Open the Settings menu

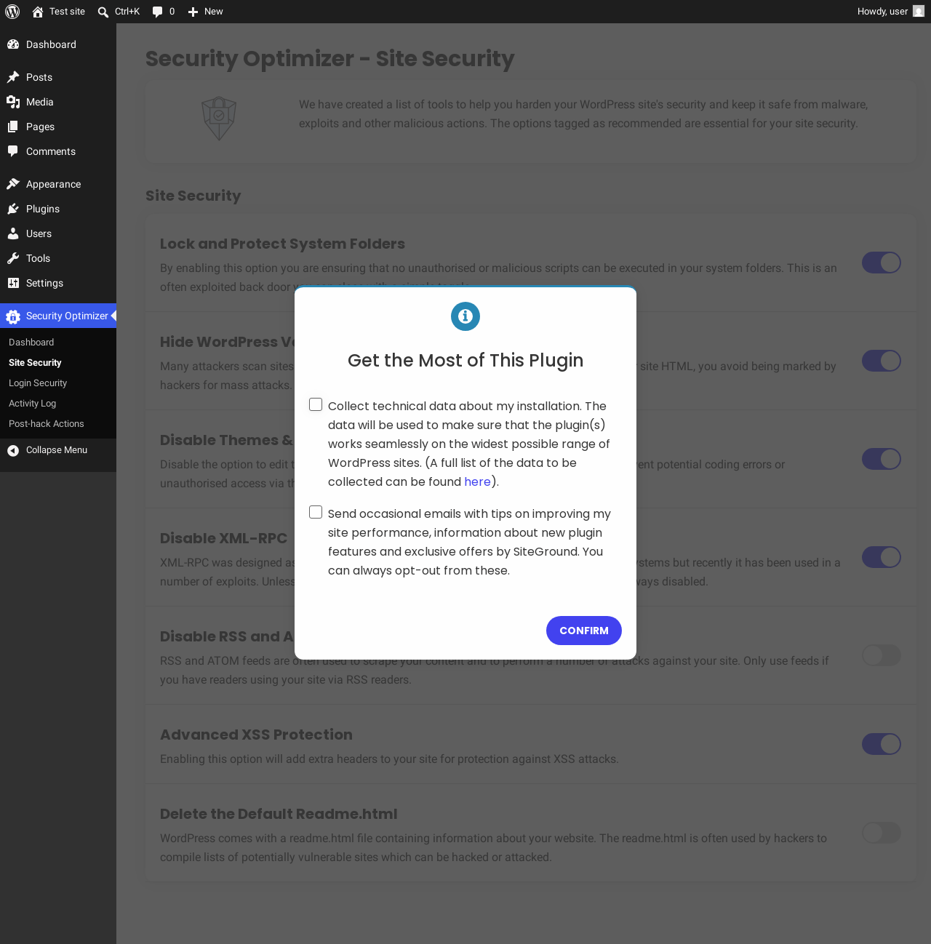pyautogui.click(x=58, y=283)
